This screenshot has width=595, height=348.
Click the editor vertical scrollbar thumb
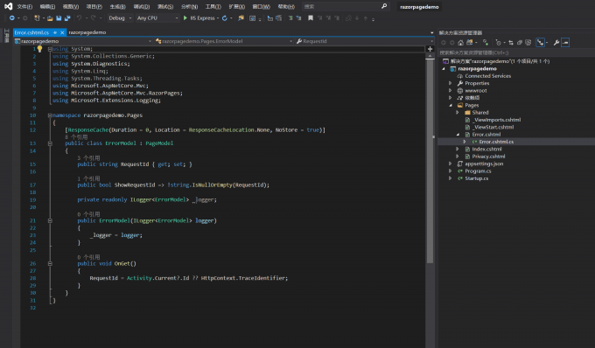click(x=430, y=161)
